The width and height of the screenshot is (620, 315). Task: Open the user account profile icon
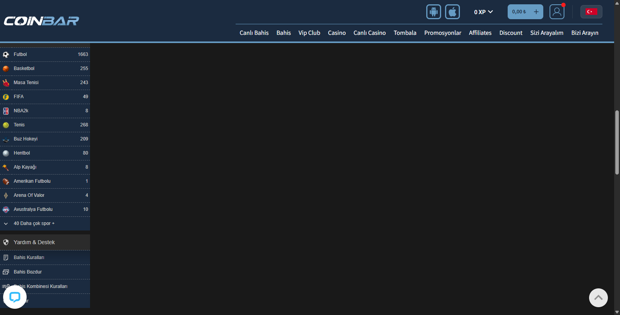coord(557,12)
